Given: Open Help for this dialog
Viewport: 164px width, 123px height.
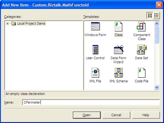Looking at the screenshot, I should pos(146,115).
